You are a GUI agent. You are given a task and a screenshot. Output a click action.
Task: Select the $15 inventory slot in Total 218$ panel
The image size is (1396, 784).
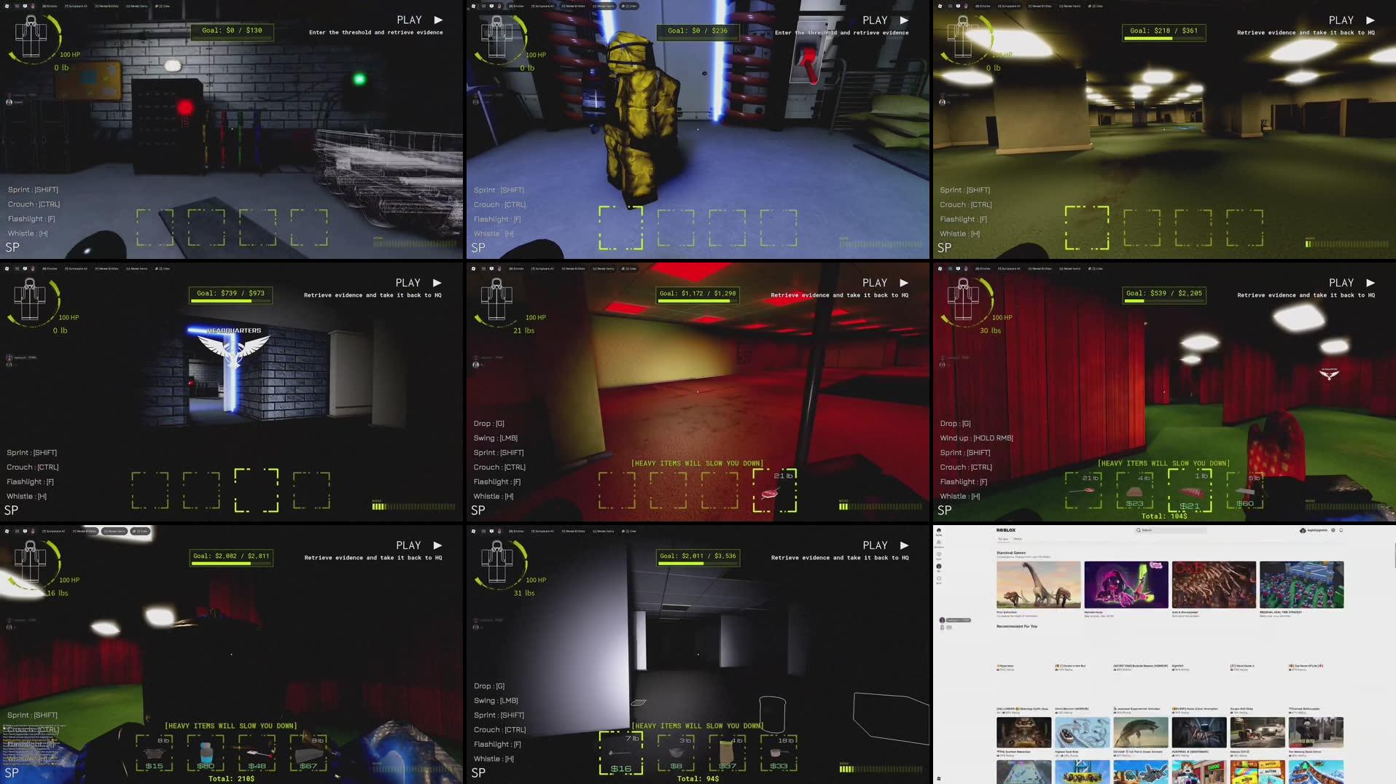point(155,753)
